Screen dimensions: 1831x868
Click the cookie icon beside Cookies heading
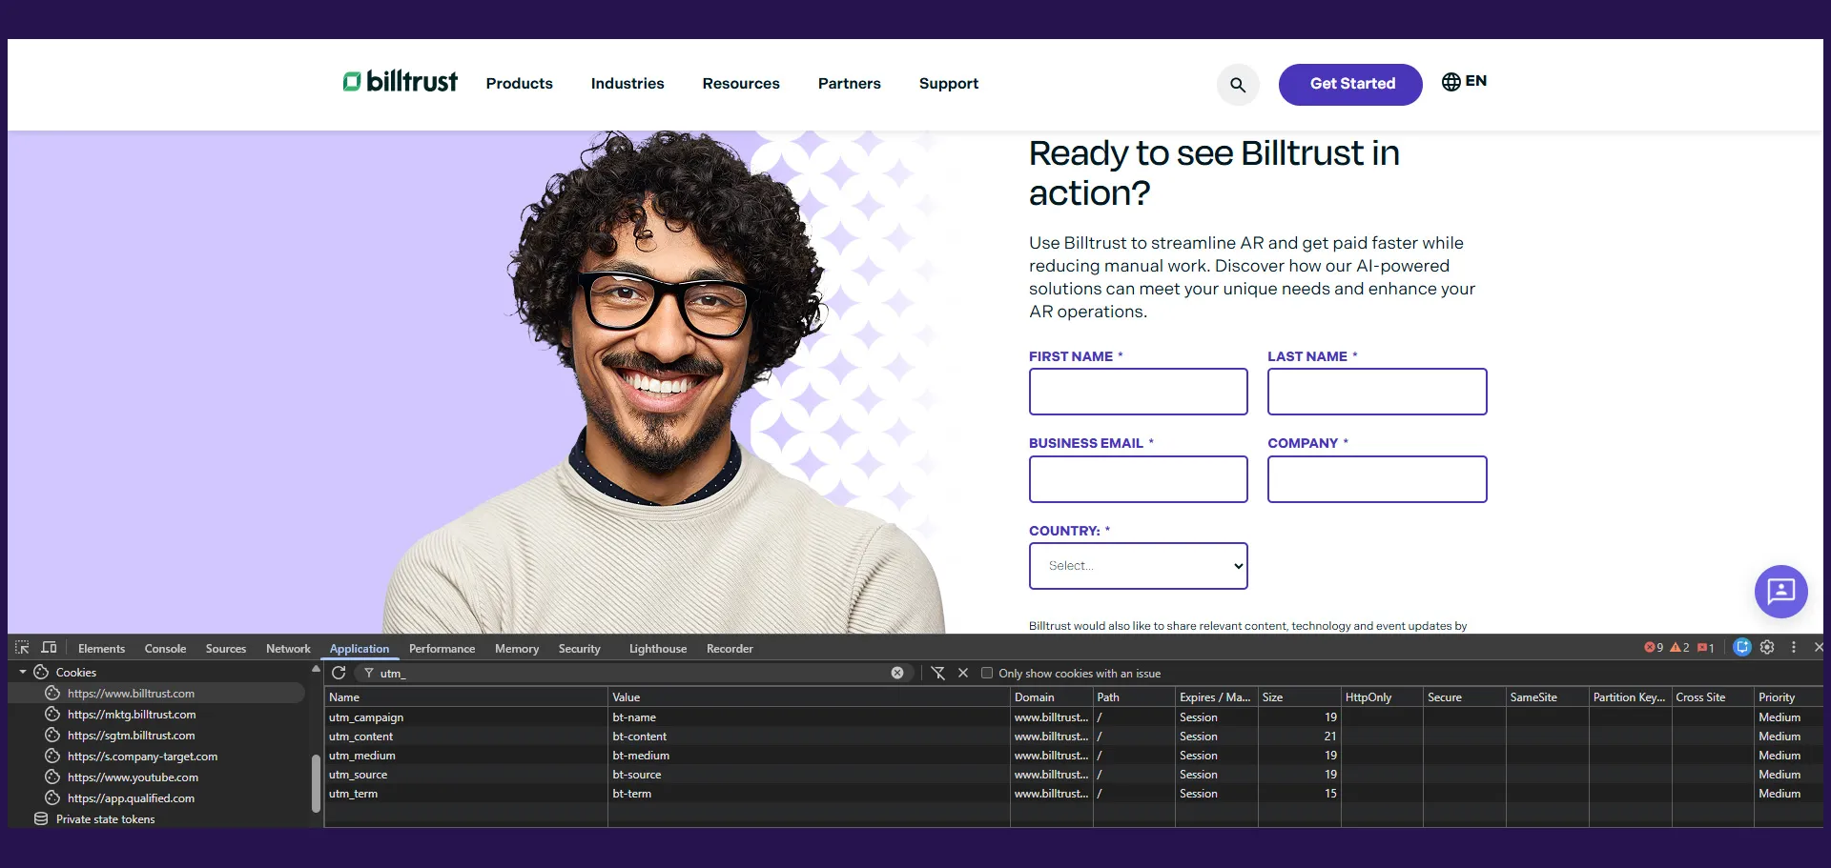tap(41, 673)
